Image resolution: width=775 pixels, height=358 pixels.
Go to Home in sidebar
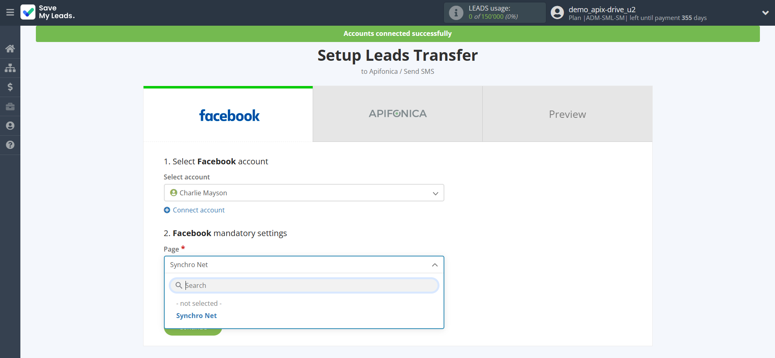pos(10,49)
